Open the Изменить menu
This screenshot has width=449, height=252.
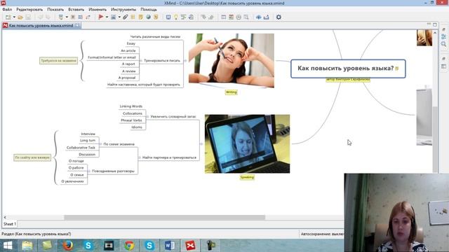pyautogui.click(x=98, y=9)
